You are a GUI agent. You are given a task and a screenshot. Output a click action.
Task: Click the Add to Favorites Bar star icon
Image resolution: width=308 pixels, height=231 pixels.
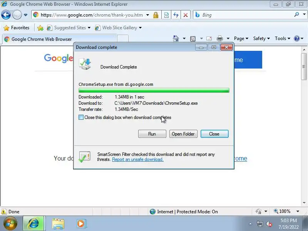(40, 28)
